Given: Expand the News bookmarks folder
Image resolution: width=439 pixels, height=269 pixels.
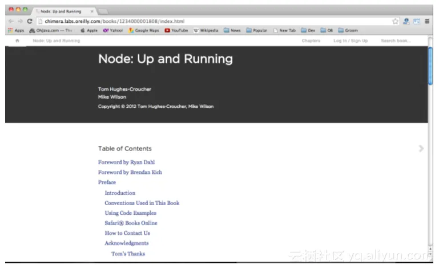Looking at the screenshot, I should click(232, 31).
